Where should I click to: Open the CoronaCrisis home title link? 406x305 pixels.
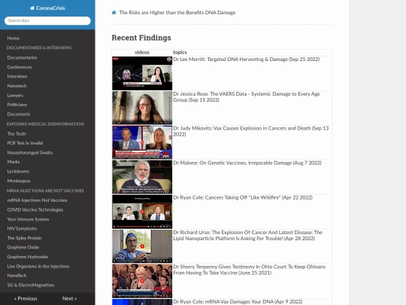[47, 8]
